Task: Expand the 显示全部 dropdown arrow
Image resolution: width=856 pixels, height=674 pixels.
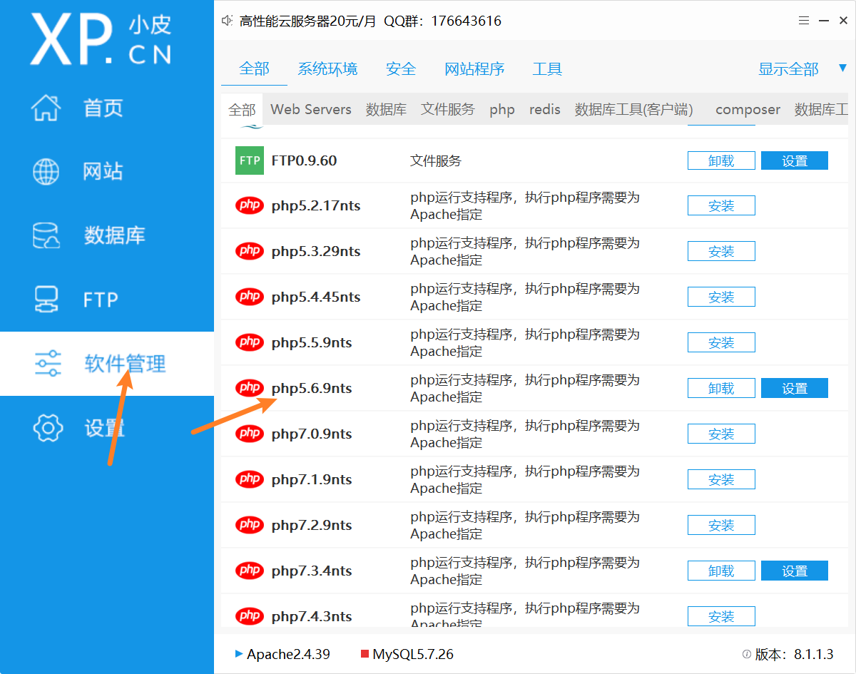Action: tap(843, 68)
